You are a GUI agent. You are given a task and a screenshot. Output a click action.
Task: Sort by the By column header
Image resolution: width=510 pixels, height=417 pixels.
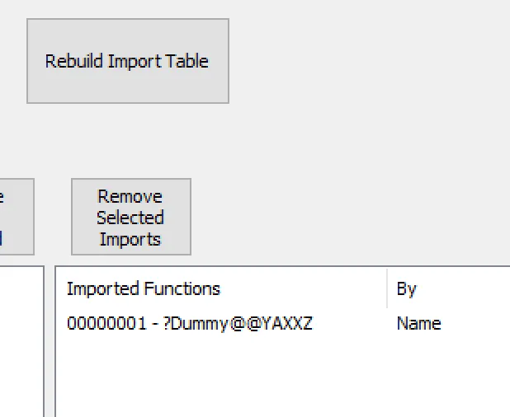pos(449,288)
